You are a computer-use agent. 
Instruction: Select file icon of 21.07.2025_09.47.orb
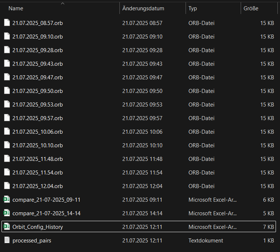[7, 77]
